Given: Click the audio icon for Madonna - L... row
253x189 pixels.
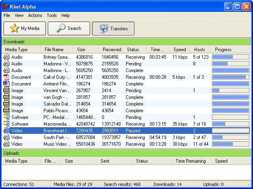Looking at the screenshot, I should click(x=6, y=70).
